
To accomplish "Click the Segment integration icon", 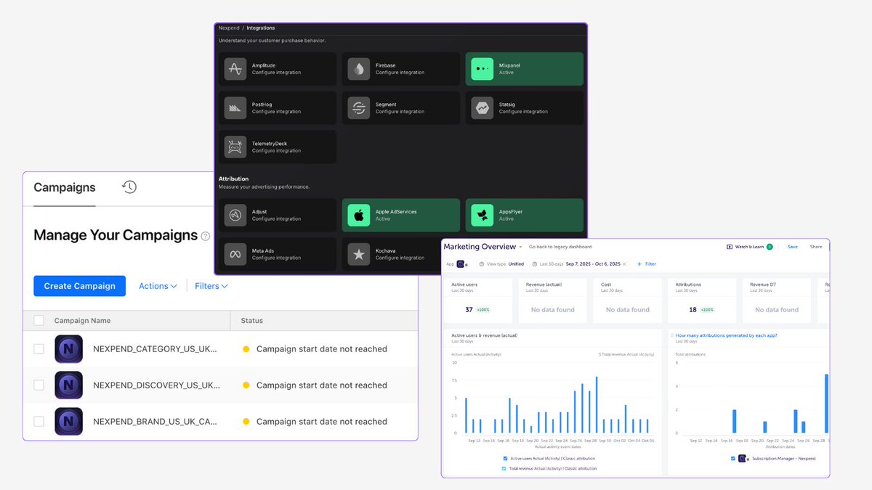I will (359, 108).
